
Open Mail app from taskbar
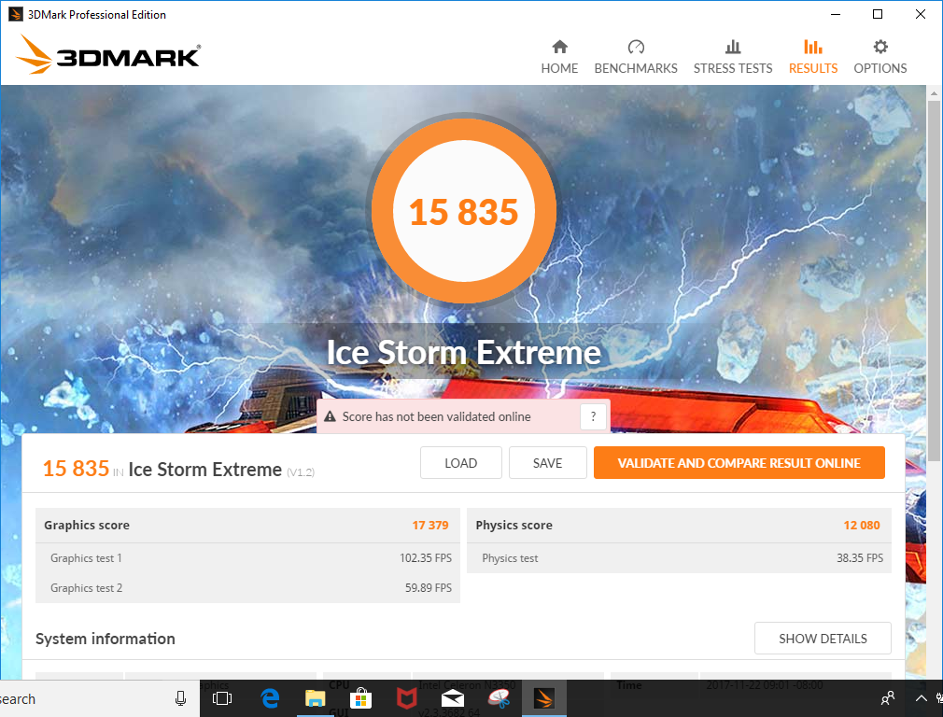[452, 698]
